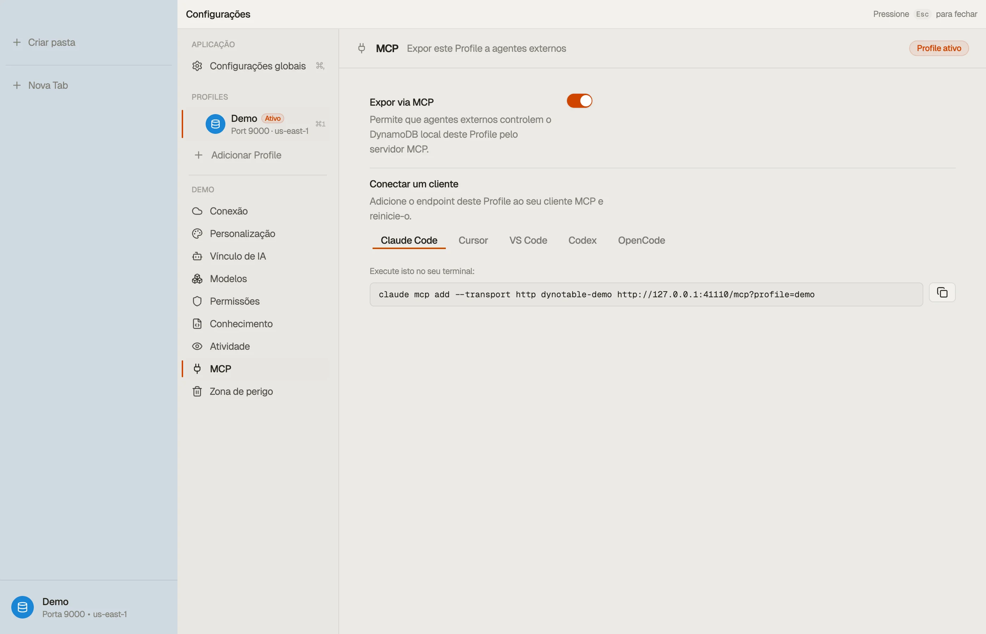This screenshot has height=634, width=986.
Task: Click the Profile ativo badge
Action: tap(939, 48)
